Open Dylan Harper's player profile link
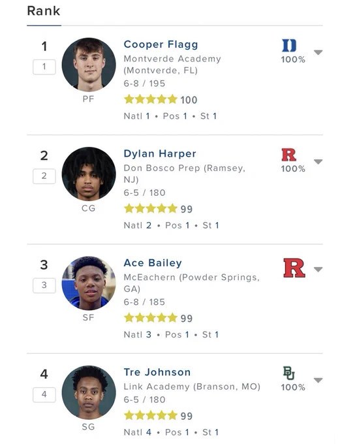 [160, 153]
